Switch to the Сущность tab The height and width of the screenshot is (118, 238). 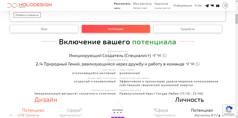click(x=188, y=29)
